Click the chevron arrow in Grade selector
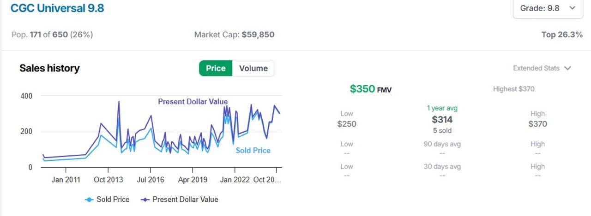Image resolution: width=591 pixels, height=216 pixels. (x=573, y=8)
